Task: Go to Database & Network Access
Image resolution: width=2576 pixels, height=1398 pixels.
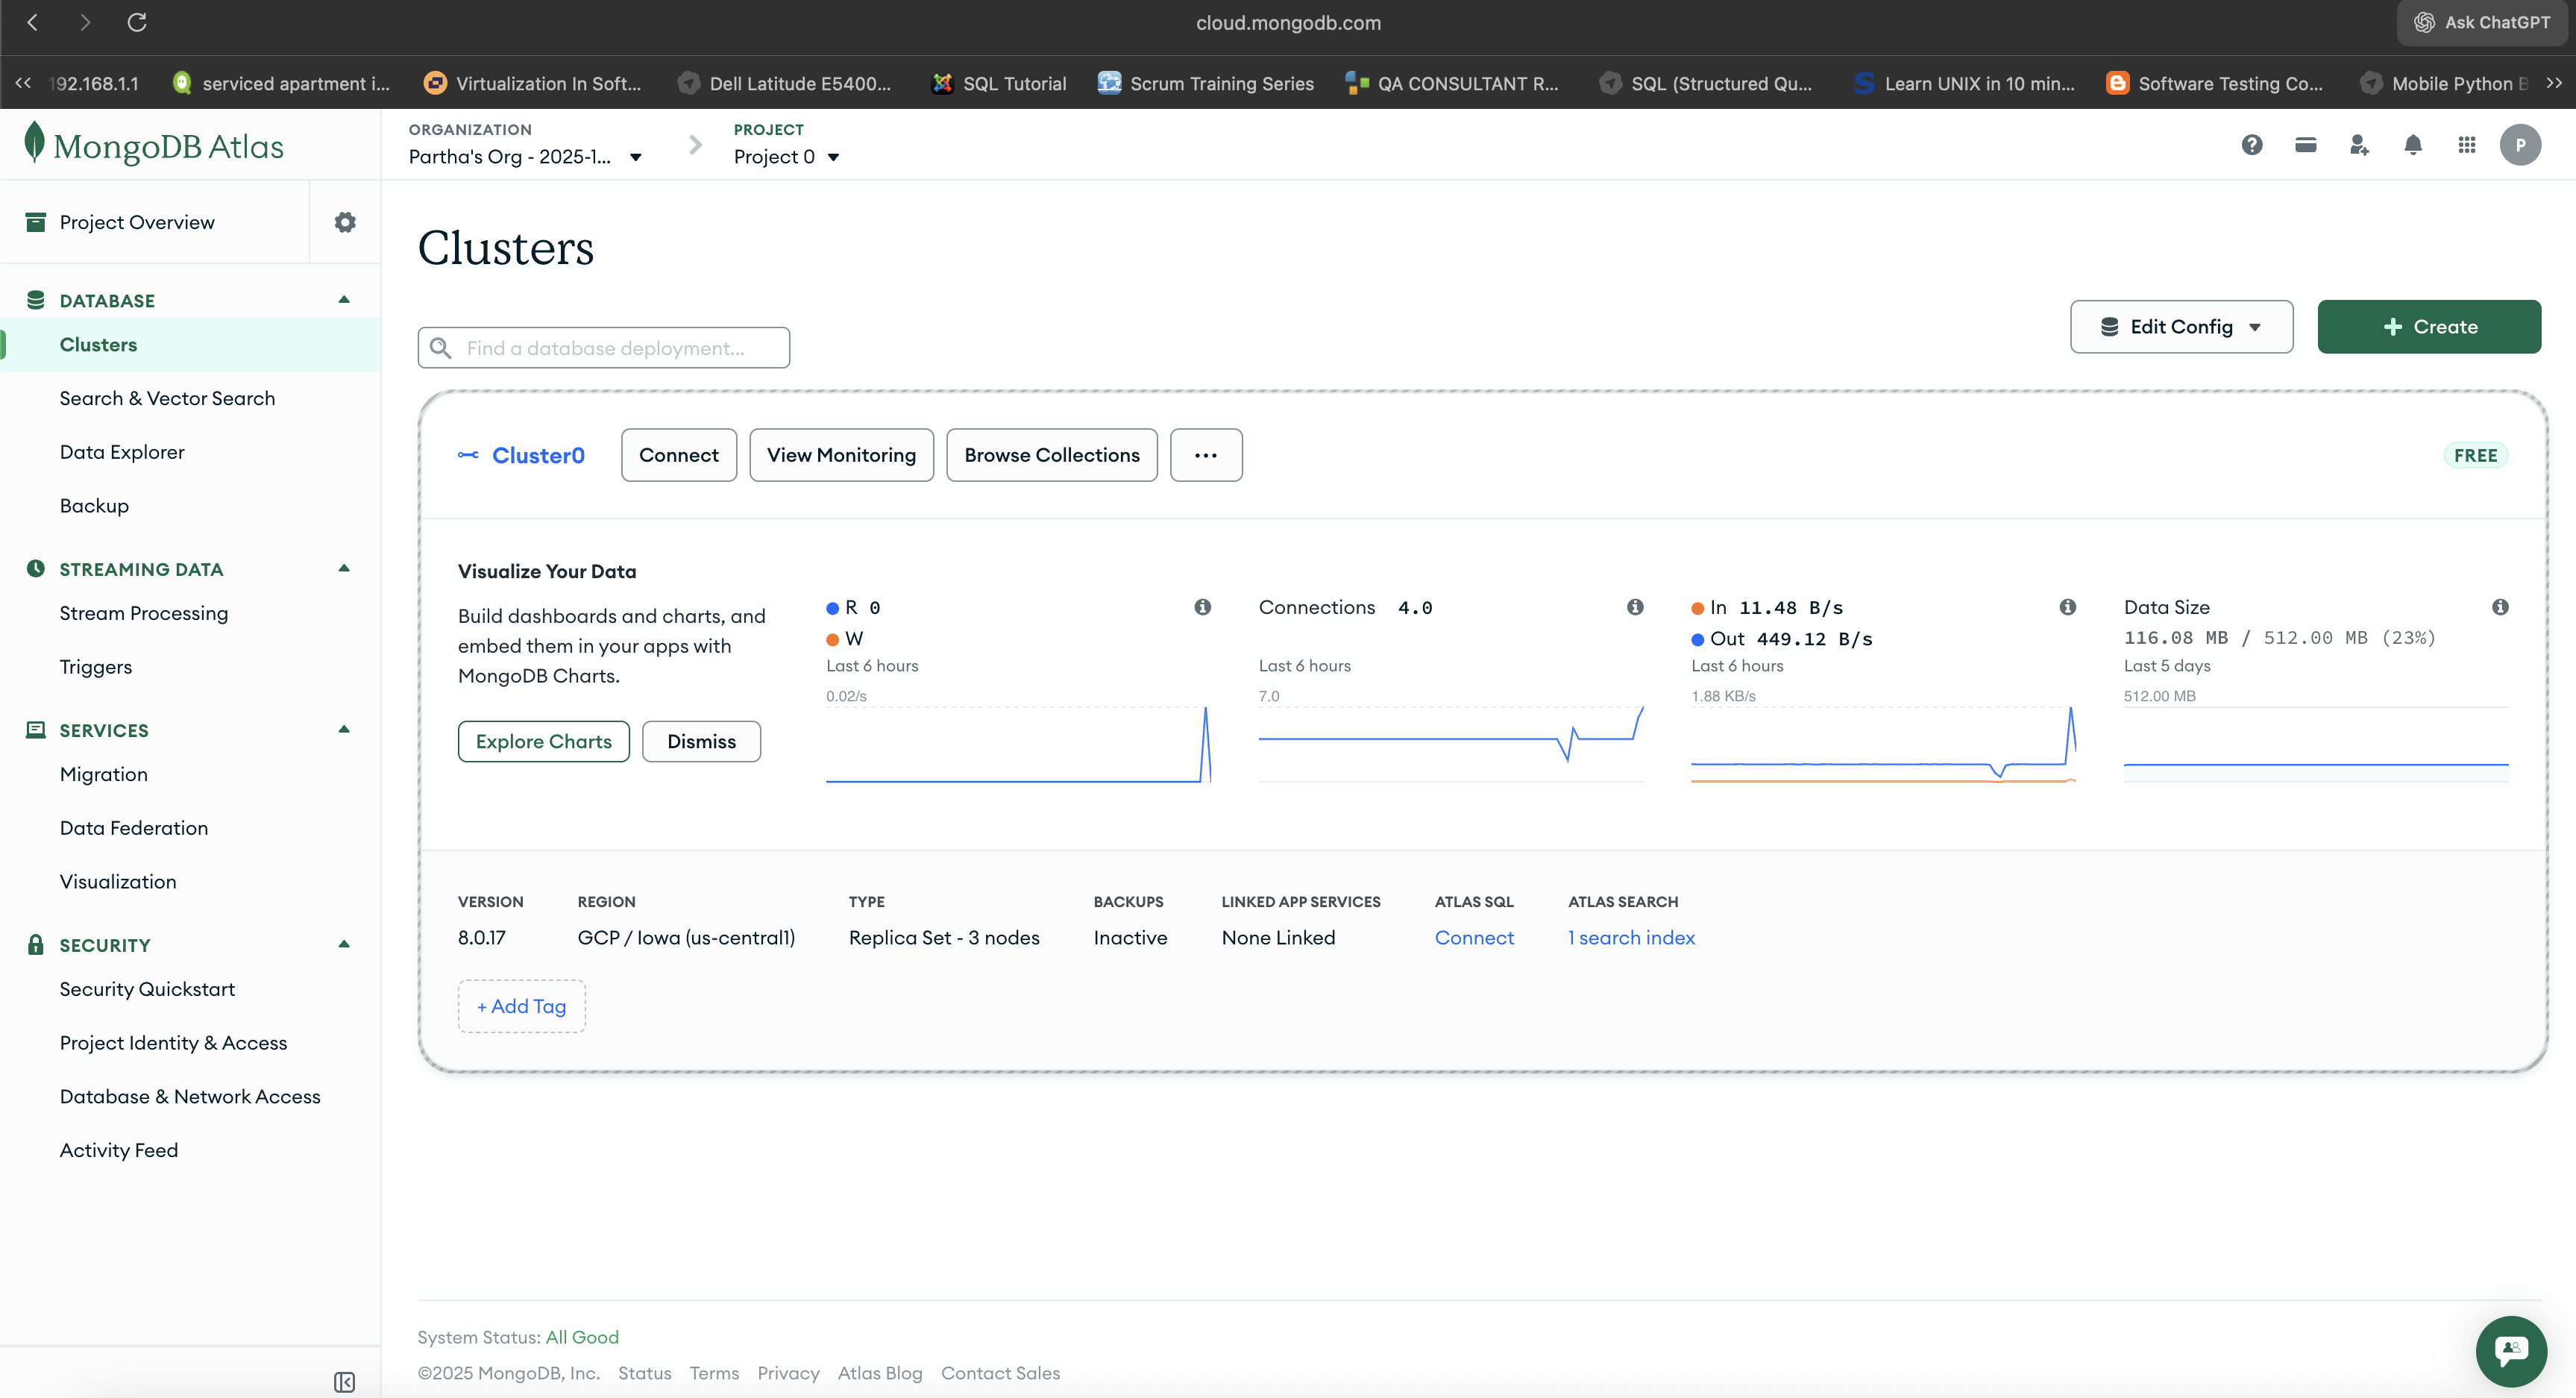Action: [x=190, y=1096]
